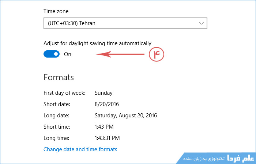This screenshot has height=164, width=256.
Task: Click the "Time zone" field label
Action: pos(56,12)
